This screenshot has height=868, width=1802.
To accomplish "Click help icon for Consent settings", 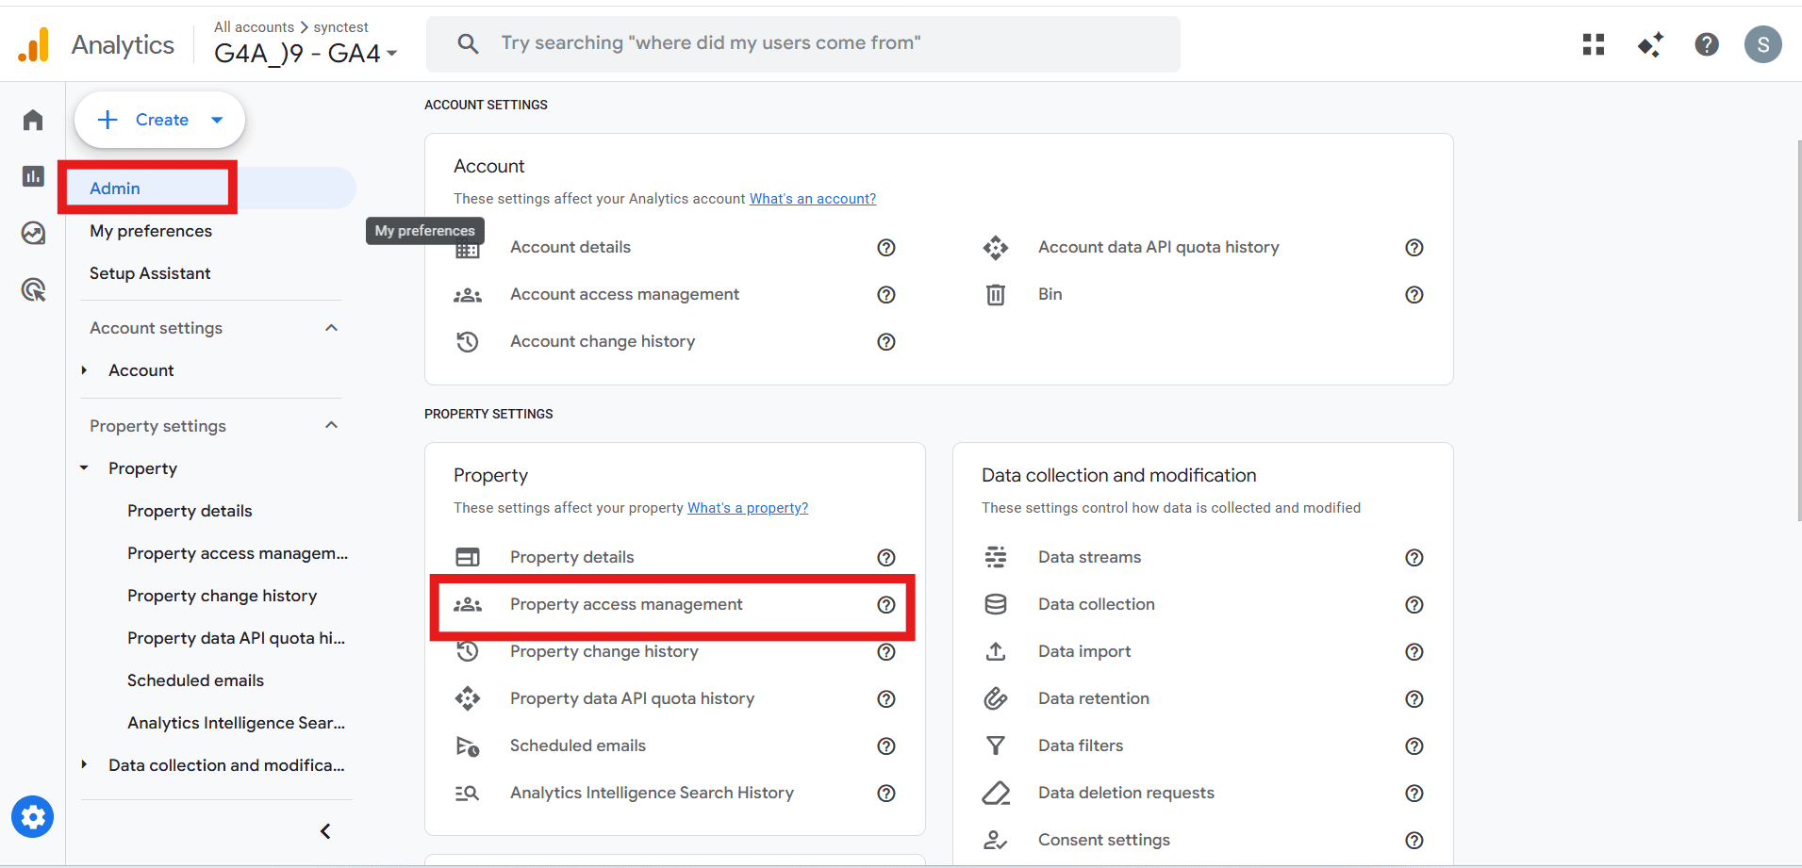I will pos(1414,841).
